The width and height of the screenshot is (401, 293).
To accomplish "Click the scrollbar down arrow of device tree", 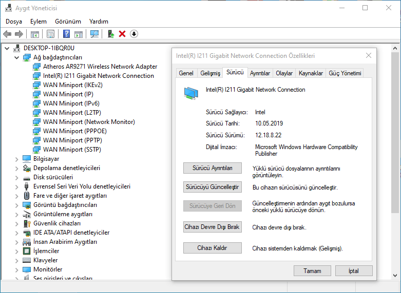I will 395,276.
